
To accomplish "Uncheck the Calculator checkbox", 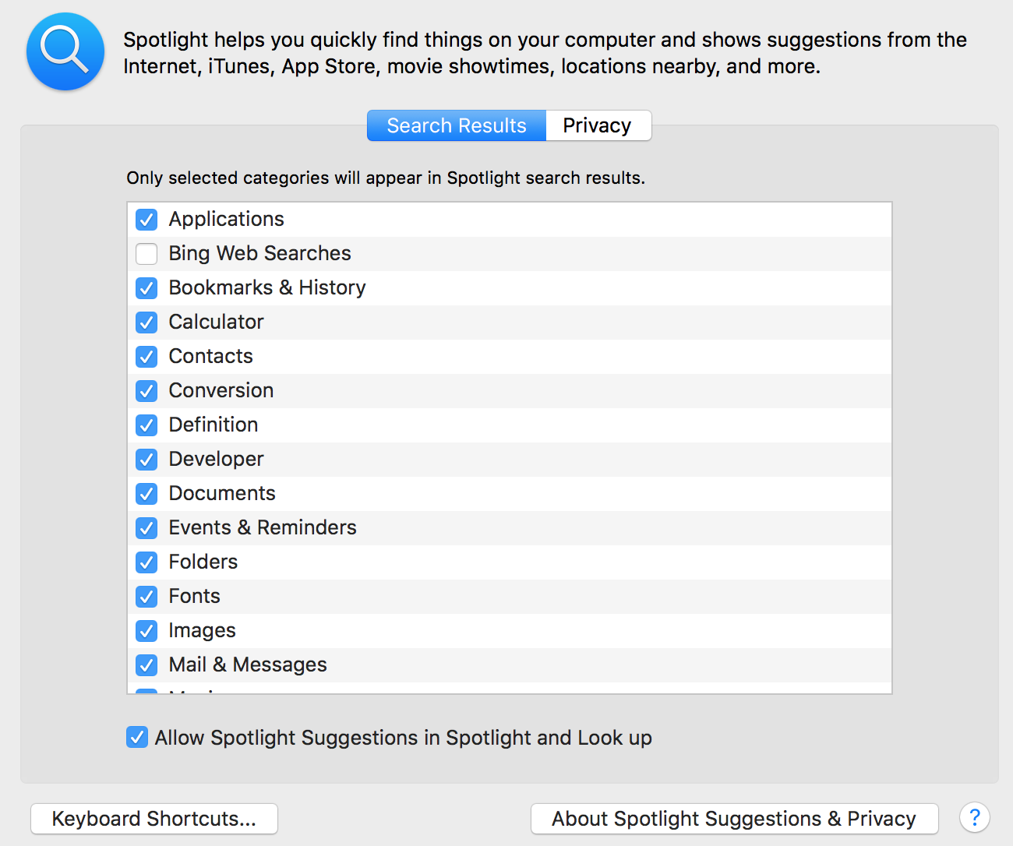I will coord(146,323).
